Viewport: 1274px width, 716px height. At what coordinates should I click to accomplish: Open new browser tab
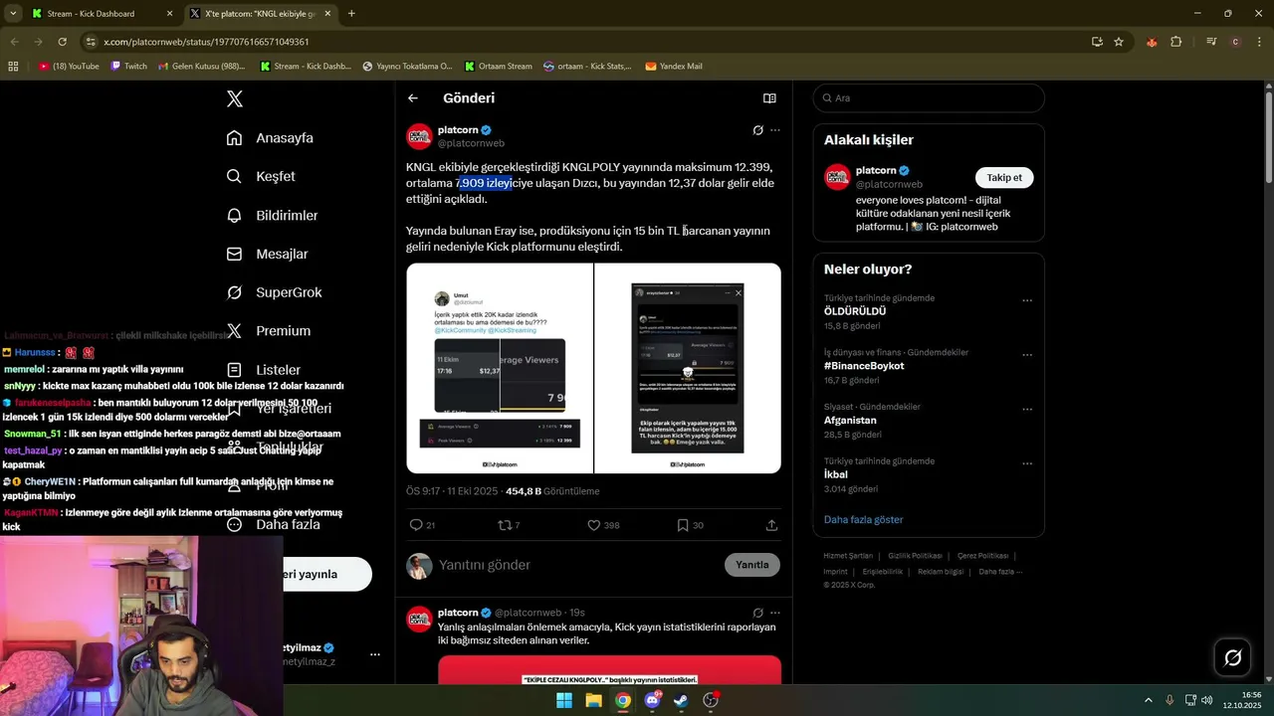click(x=351, y=14)
